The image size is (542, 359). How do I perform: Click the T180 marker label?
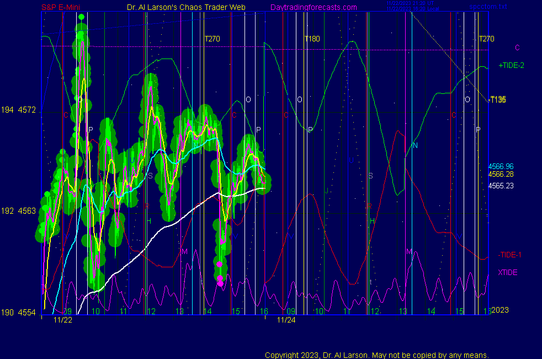tap(312, 39)
